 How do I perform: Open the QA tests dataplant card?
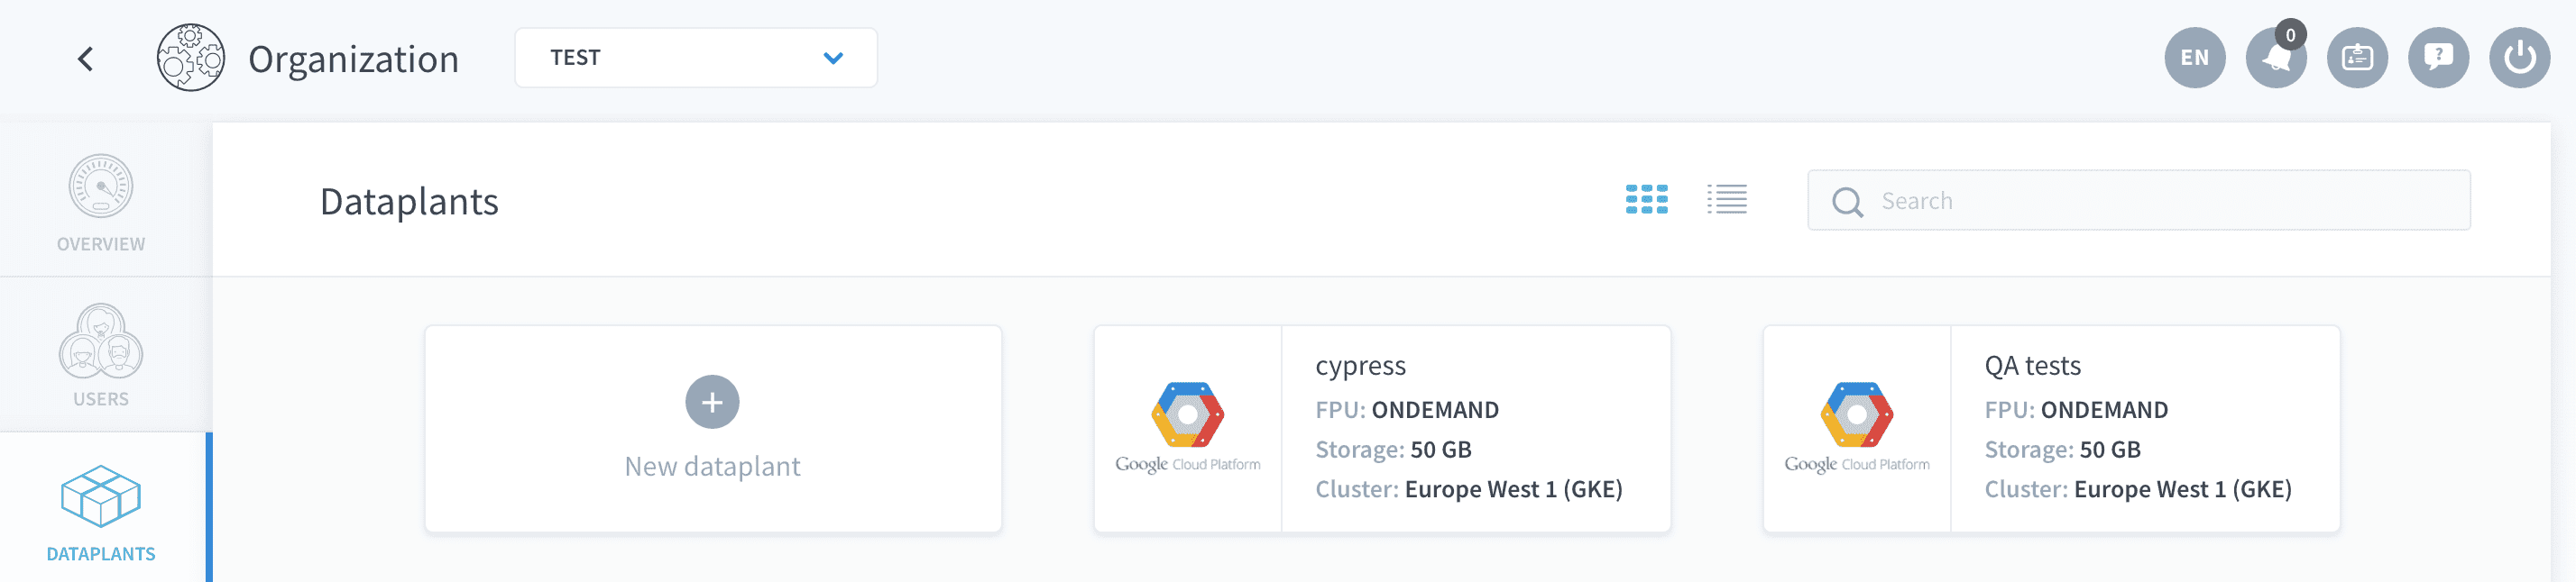[2051, 429]
